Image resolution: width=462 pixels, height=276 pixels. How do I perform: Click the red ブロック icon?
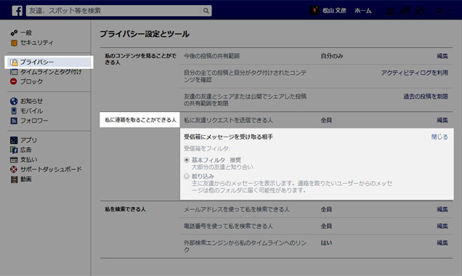[14, 81]
